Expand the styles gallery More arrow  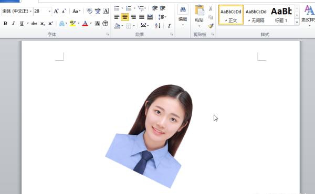point(297,22)
